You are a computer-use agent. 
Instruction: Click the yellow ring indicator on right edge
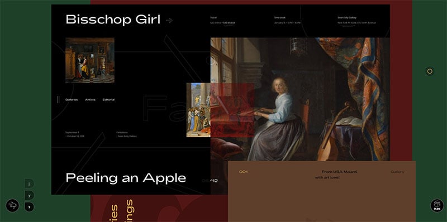[430, 71]
